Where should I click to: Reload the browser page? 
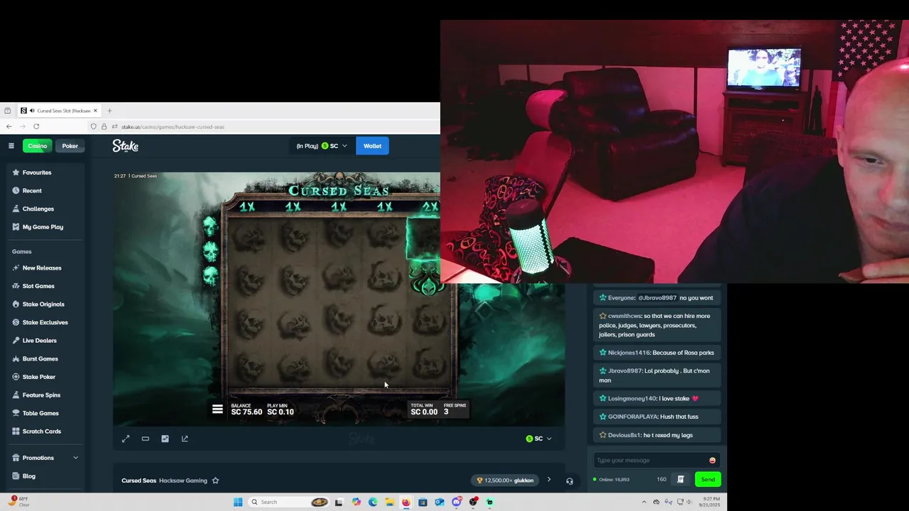tap(36, 126)
